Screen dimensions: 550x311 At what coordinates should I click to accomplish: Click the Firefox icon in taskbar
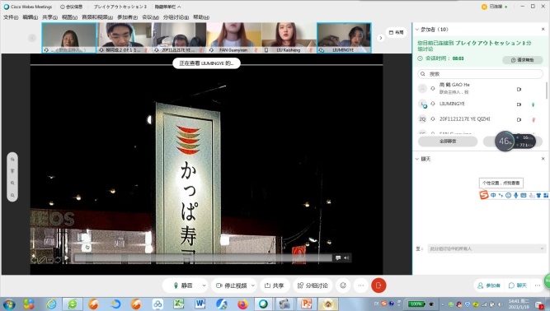click(x=242, y=304)
